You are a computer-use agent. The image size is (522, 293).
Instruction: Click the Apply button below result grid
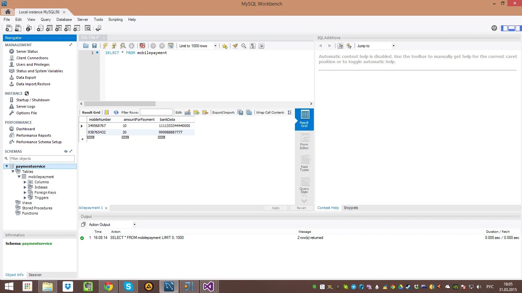tap(276, 208)
